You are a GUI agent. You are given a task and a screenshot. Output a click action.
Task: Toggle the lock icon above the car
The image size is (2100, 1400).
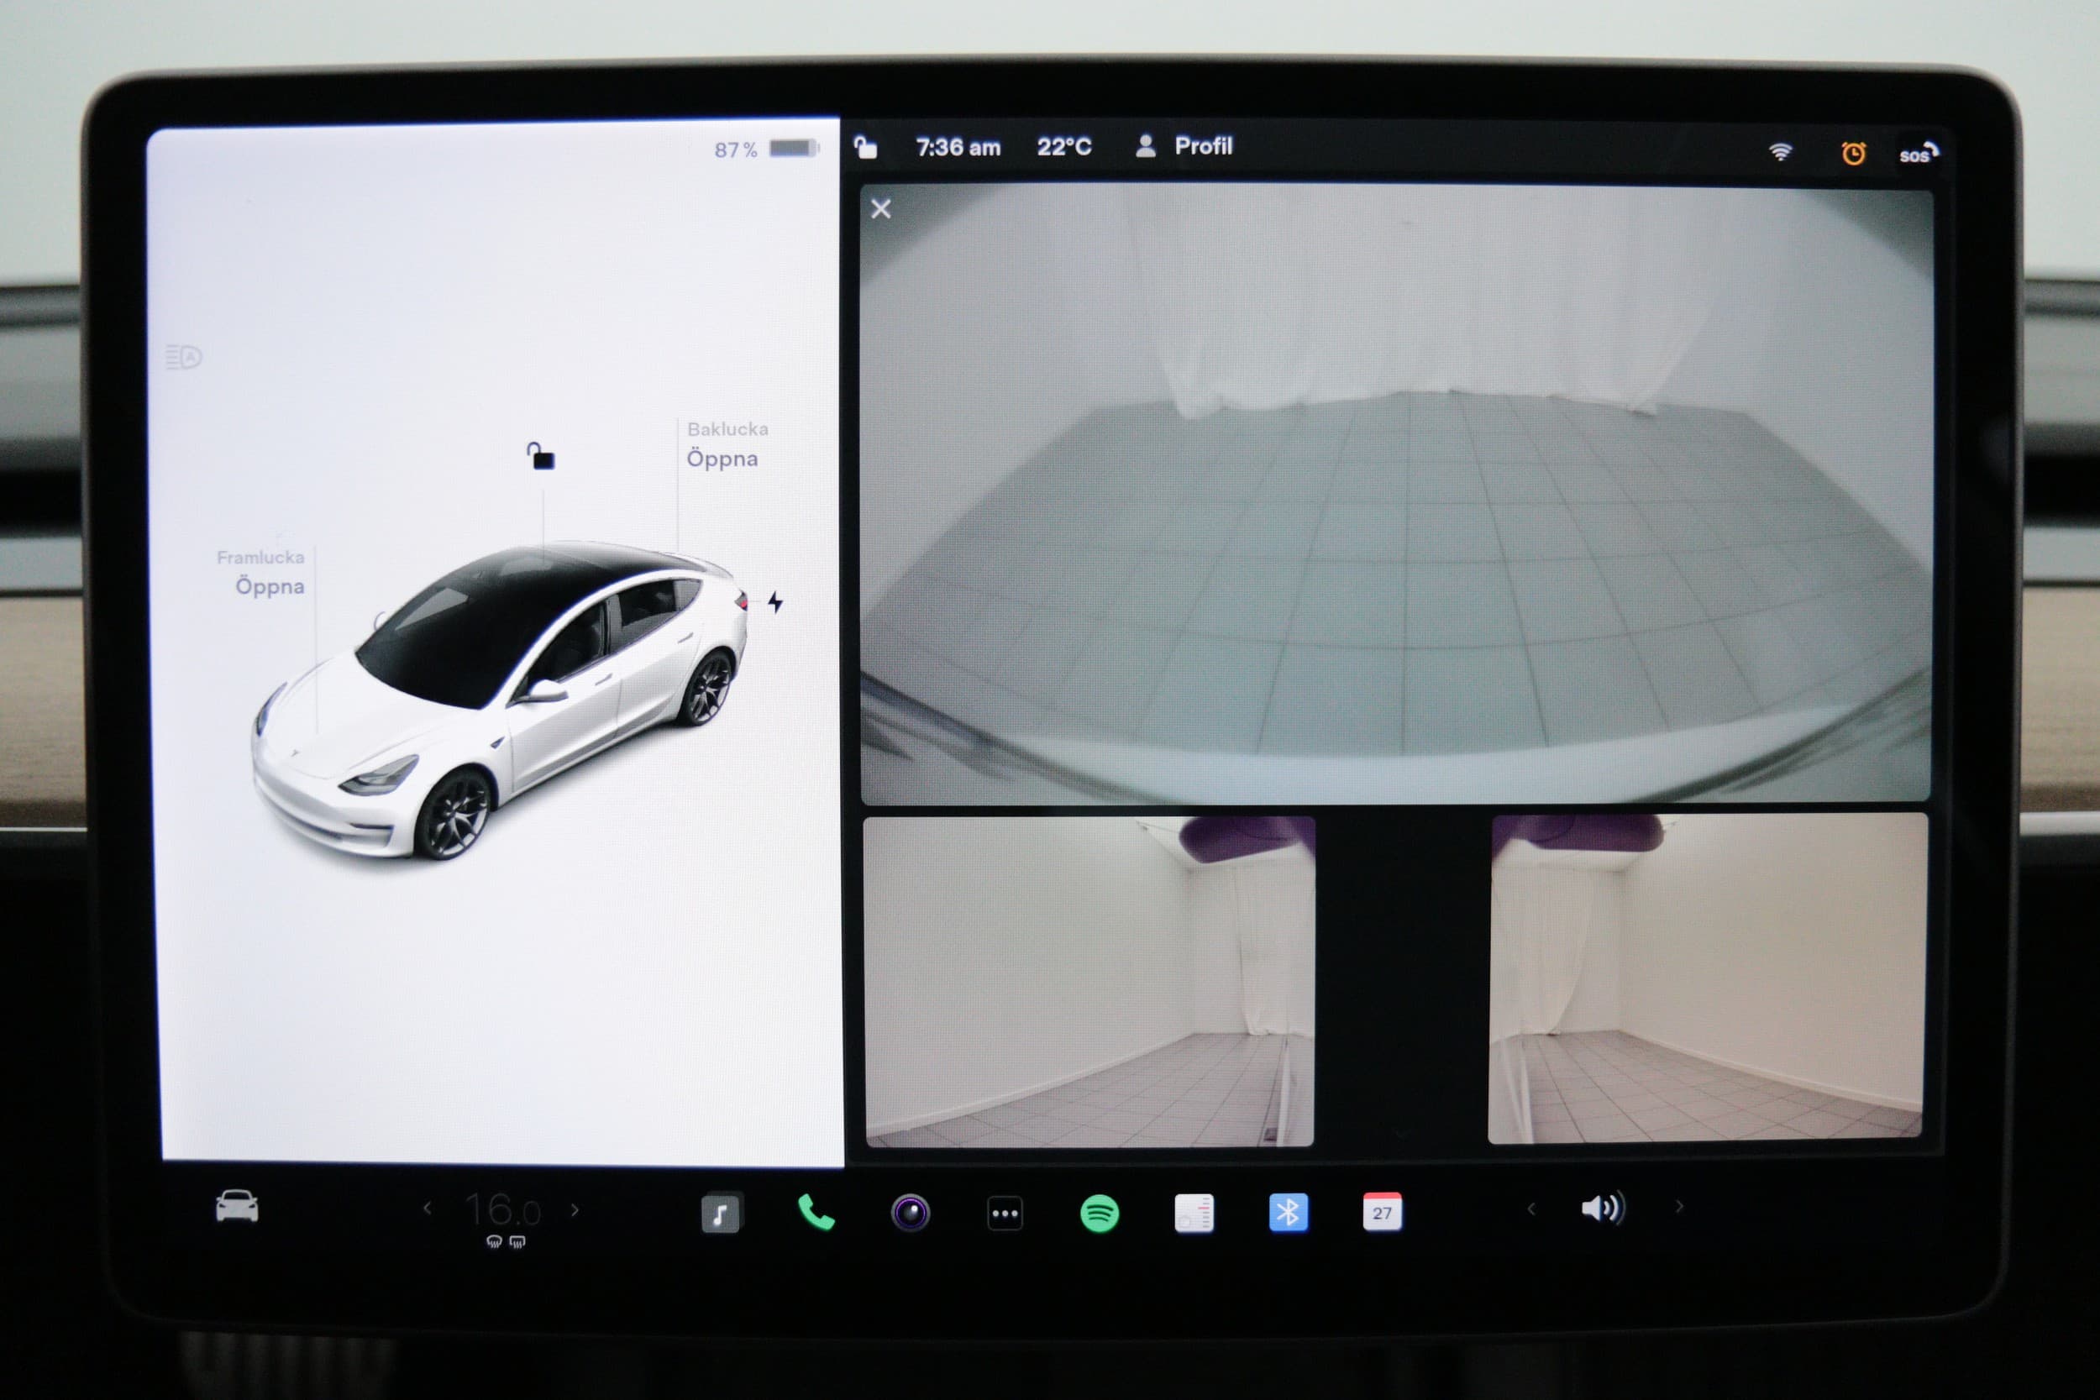(x=541, y=455)
